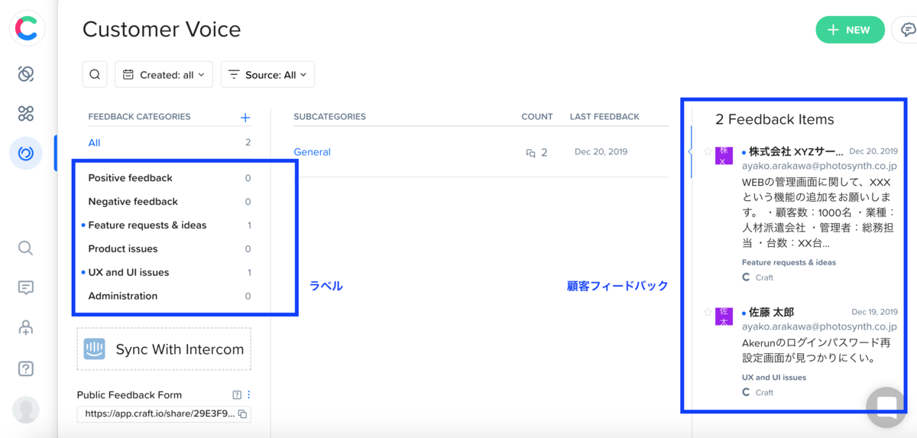
Task: Star the 佐藤 太郎 feedback item
Action: pyautogui.click(x=708, y=312)
